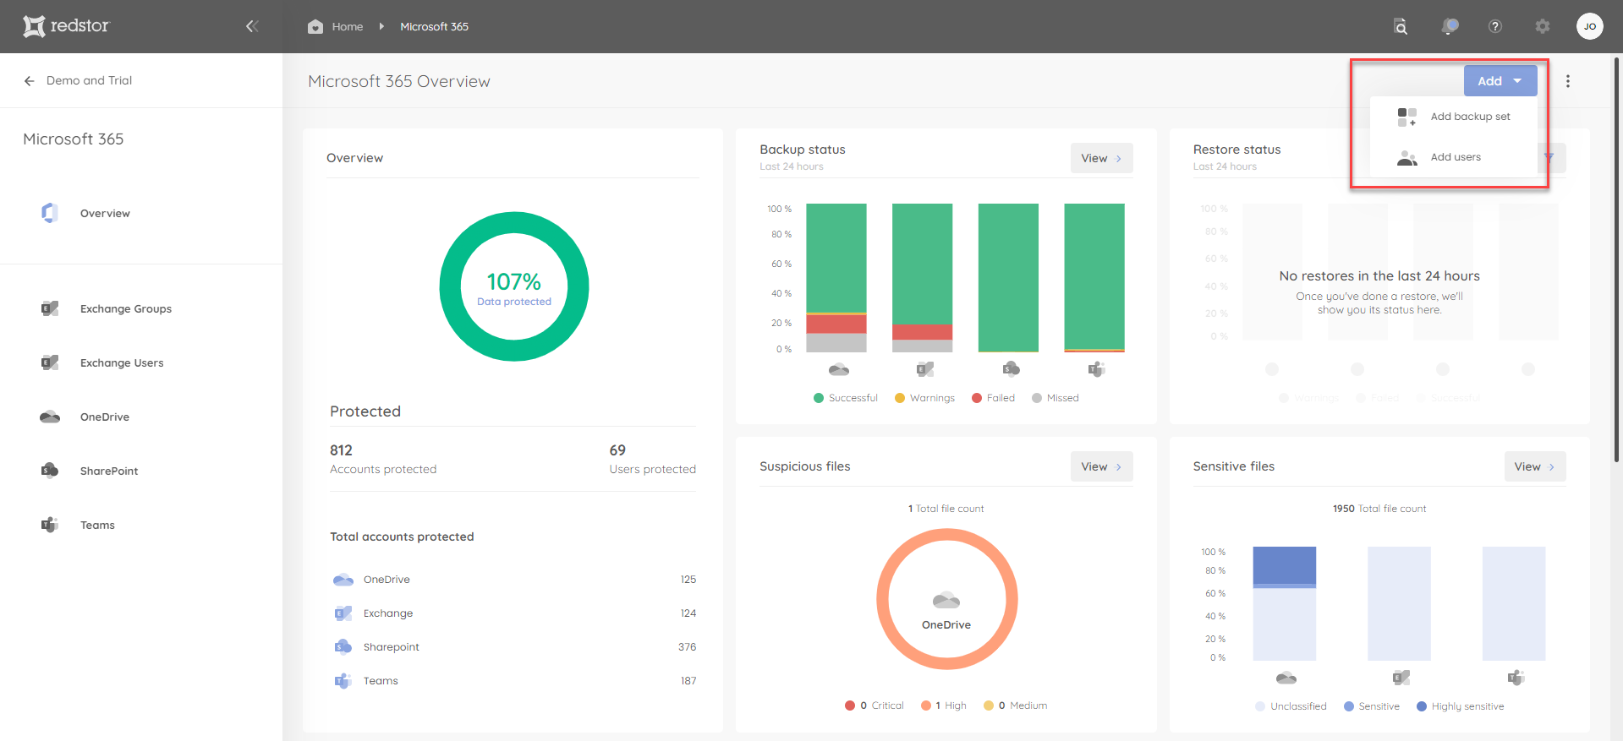This screenshot has width=1623, height=741.
Task: Click the Redstor logo
Action: point(66,26)
